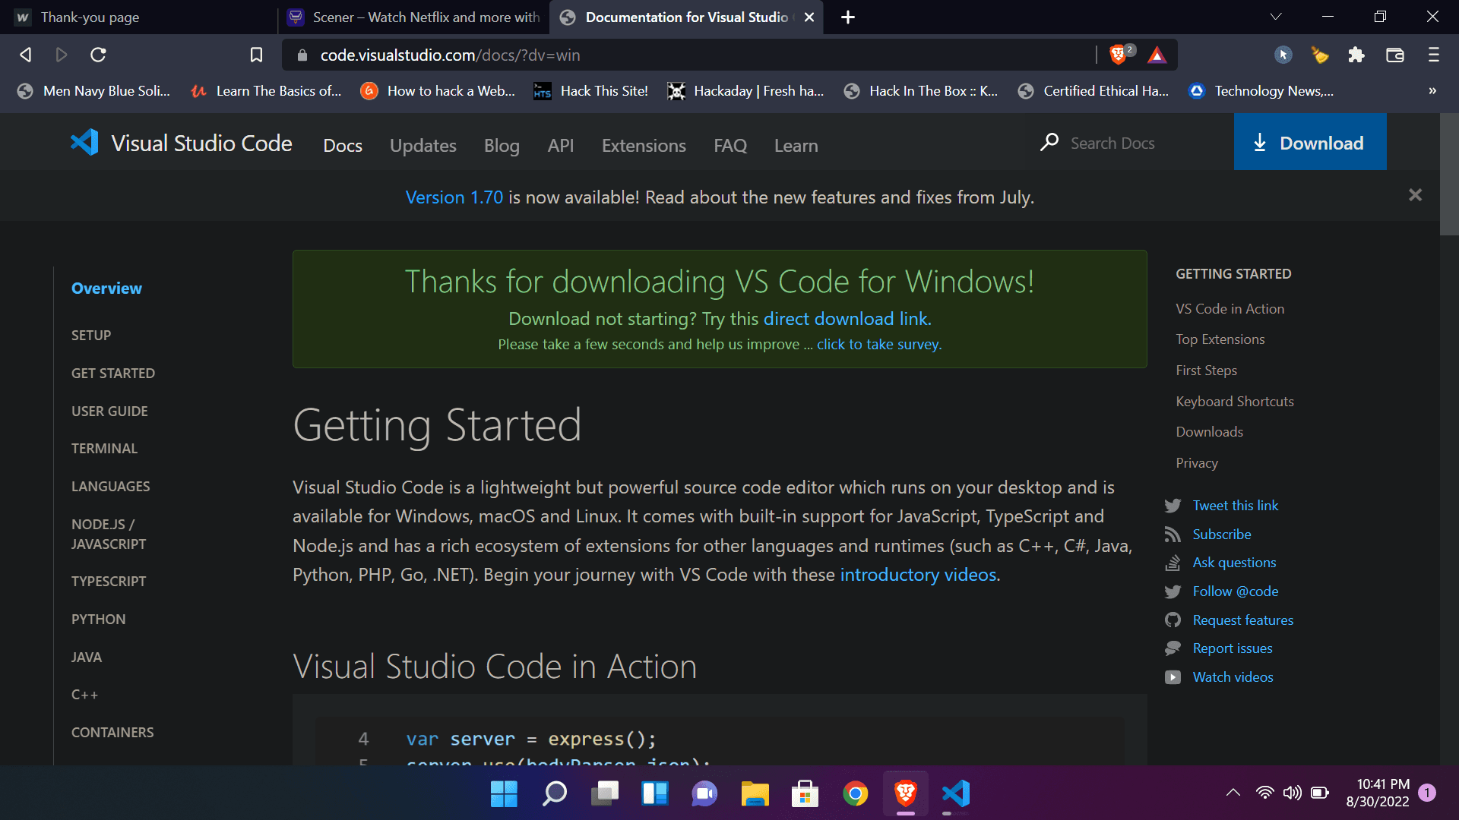Image resolution: width=1459 pixels, height=820 pixels.
Task: Open the Extensions nav menu item
Action: 644,146
